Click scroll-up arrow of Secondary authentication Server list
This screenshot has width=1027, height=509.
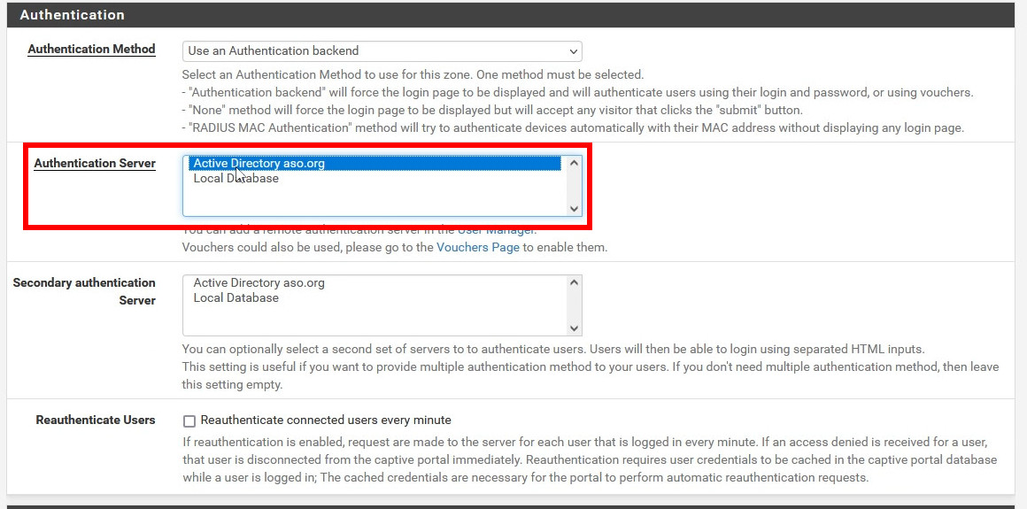(x=574, y=283)
